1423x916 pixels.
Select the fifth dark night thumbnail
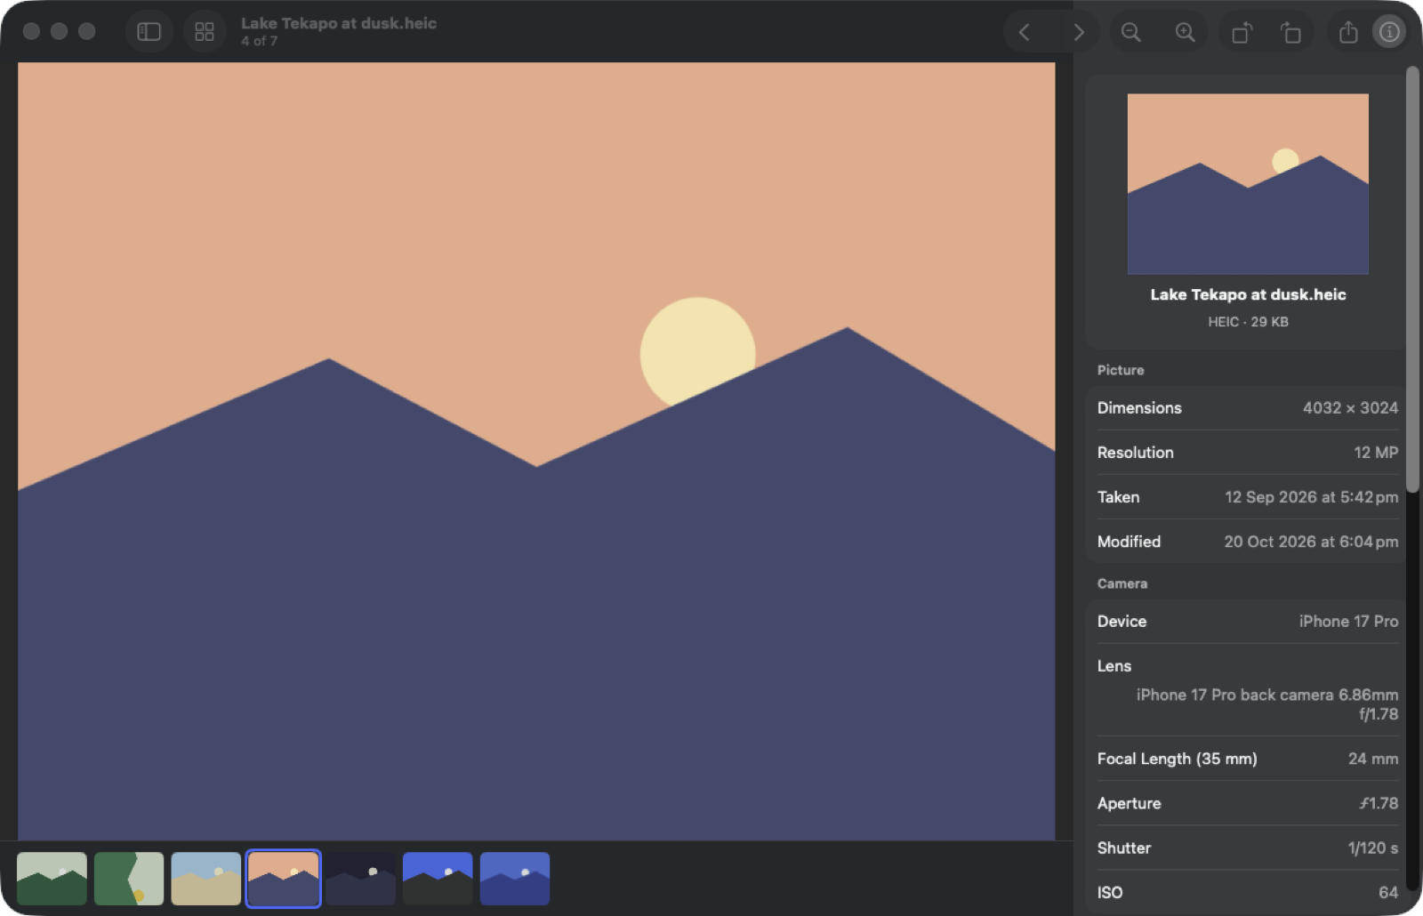pyautogui.click(x=360, y=879)
